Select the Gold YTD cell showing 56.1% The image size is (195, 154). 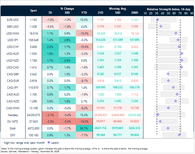[84, 128]
